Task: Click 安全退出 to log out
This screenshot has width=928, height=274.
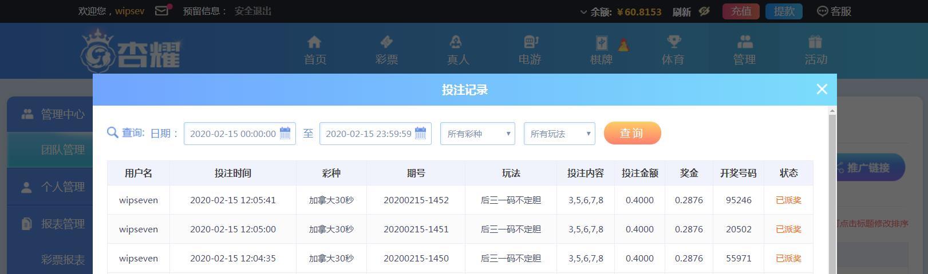Action: [x=252, y=11]
